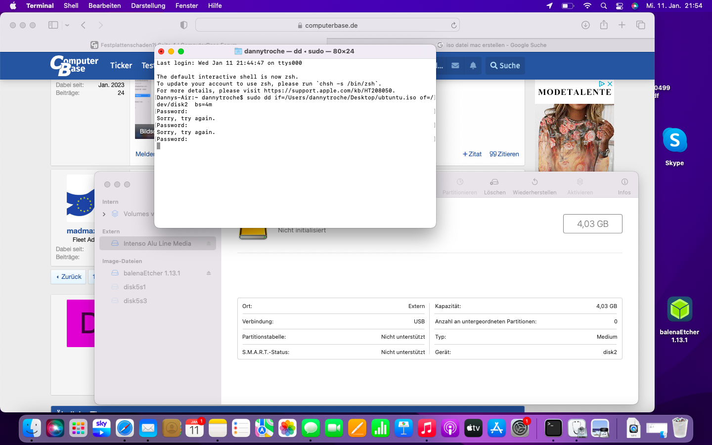
Task: Click Safari share button
Action: (x=604, y=25)
